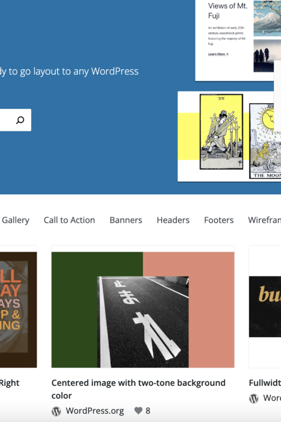
Task: Click the WordPress.org author link
Action: [x=95, y=411]
